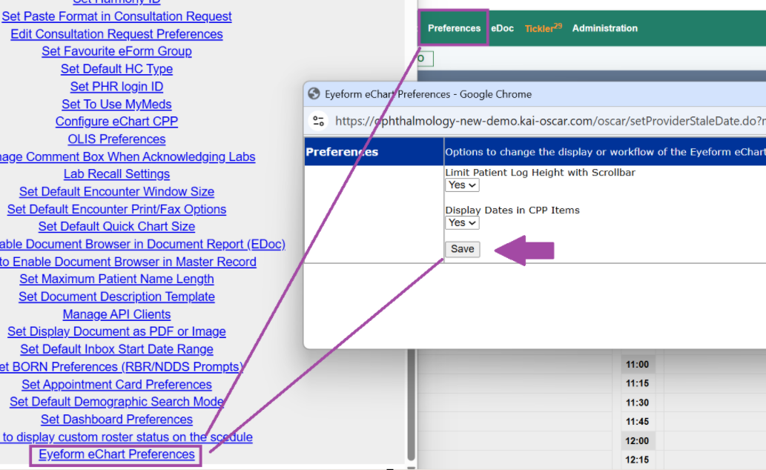766x470 pixels.
Task: Open Set PHR login ID link
Action: point(116,87)
